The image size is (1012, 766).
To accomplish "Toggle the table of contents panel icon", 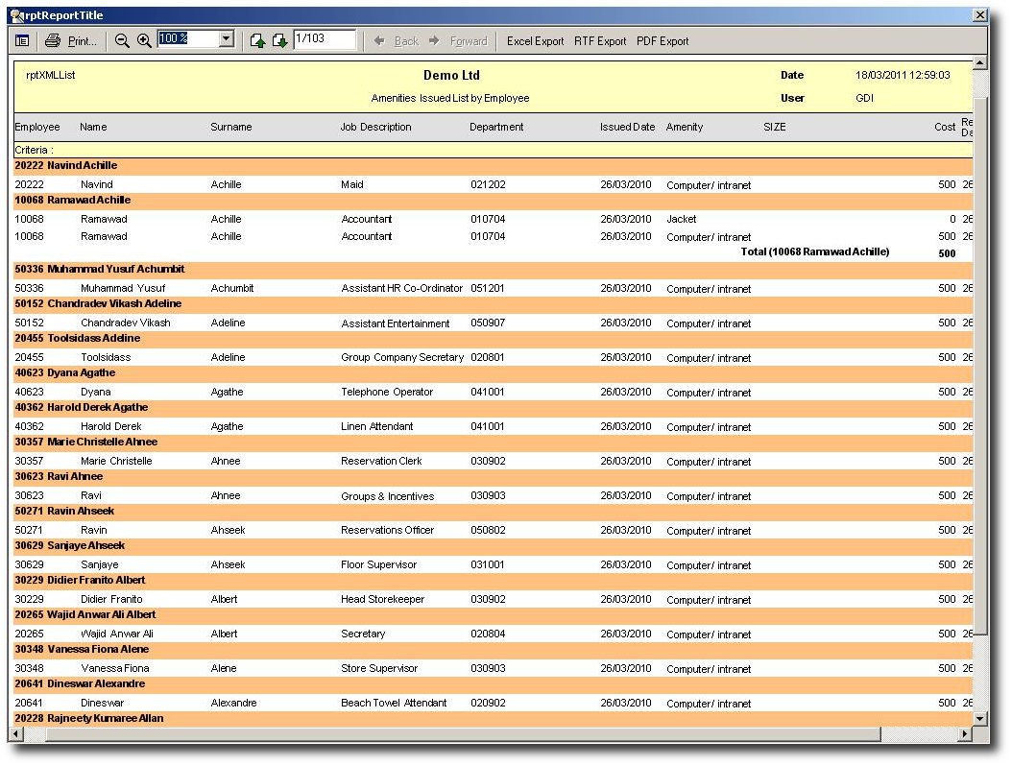I will coord(22,40).
